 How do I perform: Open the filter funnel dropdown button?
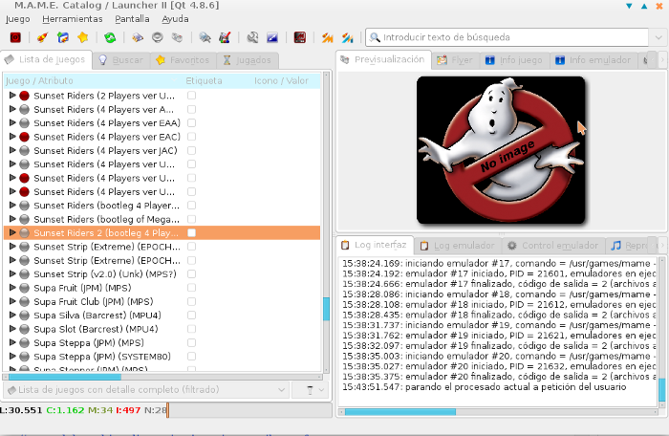point(311,390)
